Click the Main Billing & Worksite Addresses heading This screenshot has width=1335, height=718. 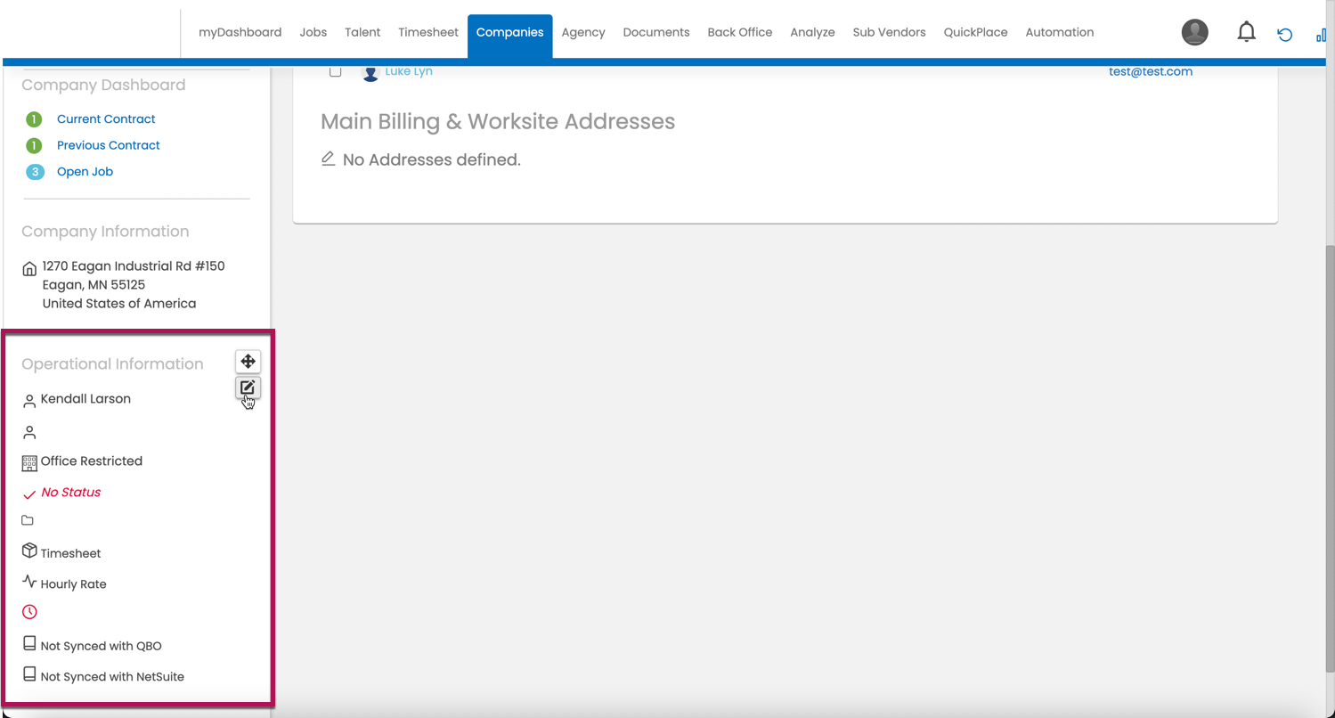(498, 122)
